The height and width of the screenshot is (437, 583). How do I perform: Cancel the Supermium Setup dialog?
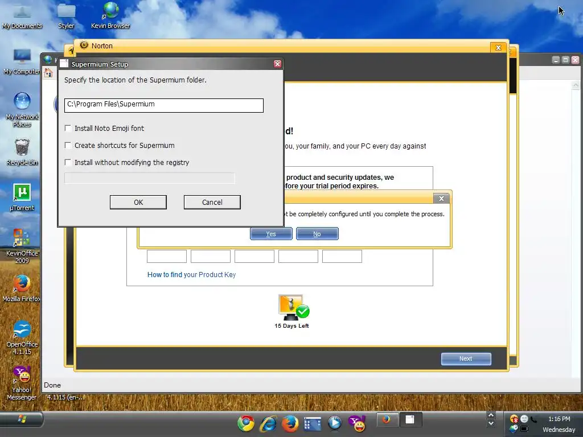(212, 202)
